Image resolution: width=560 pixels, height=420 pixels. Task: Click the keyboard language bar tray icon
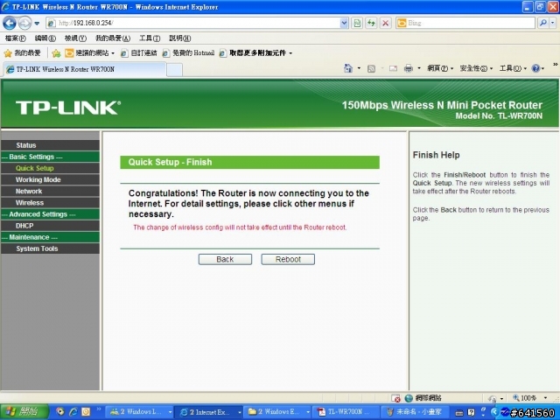tap(458, 413)
